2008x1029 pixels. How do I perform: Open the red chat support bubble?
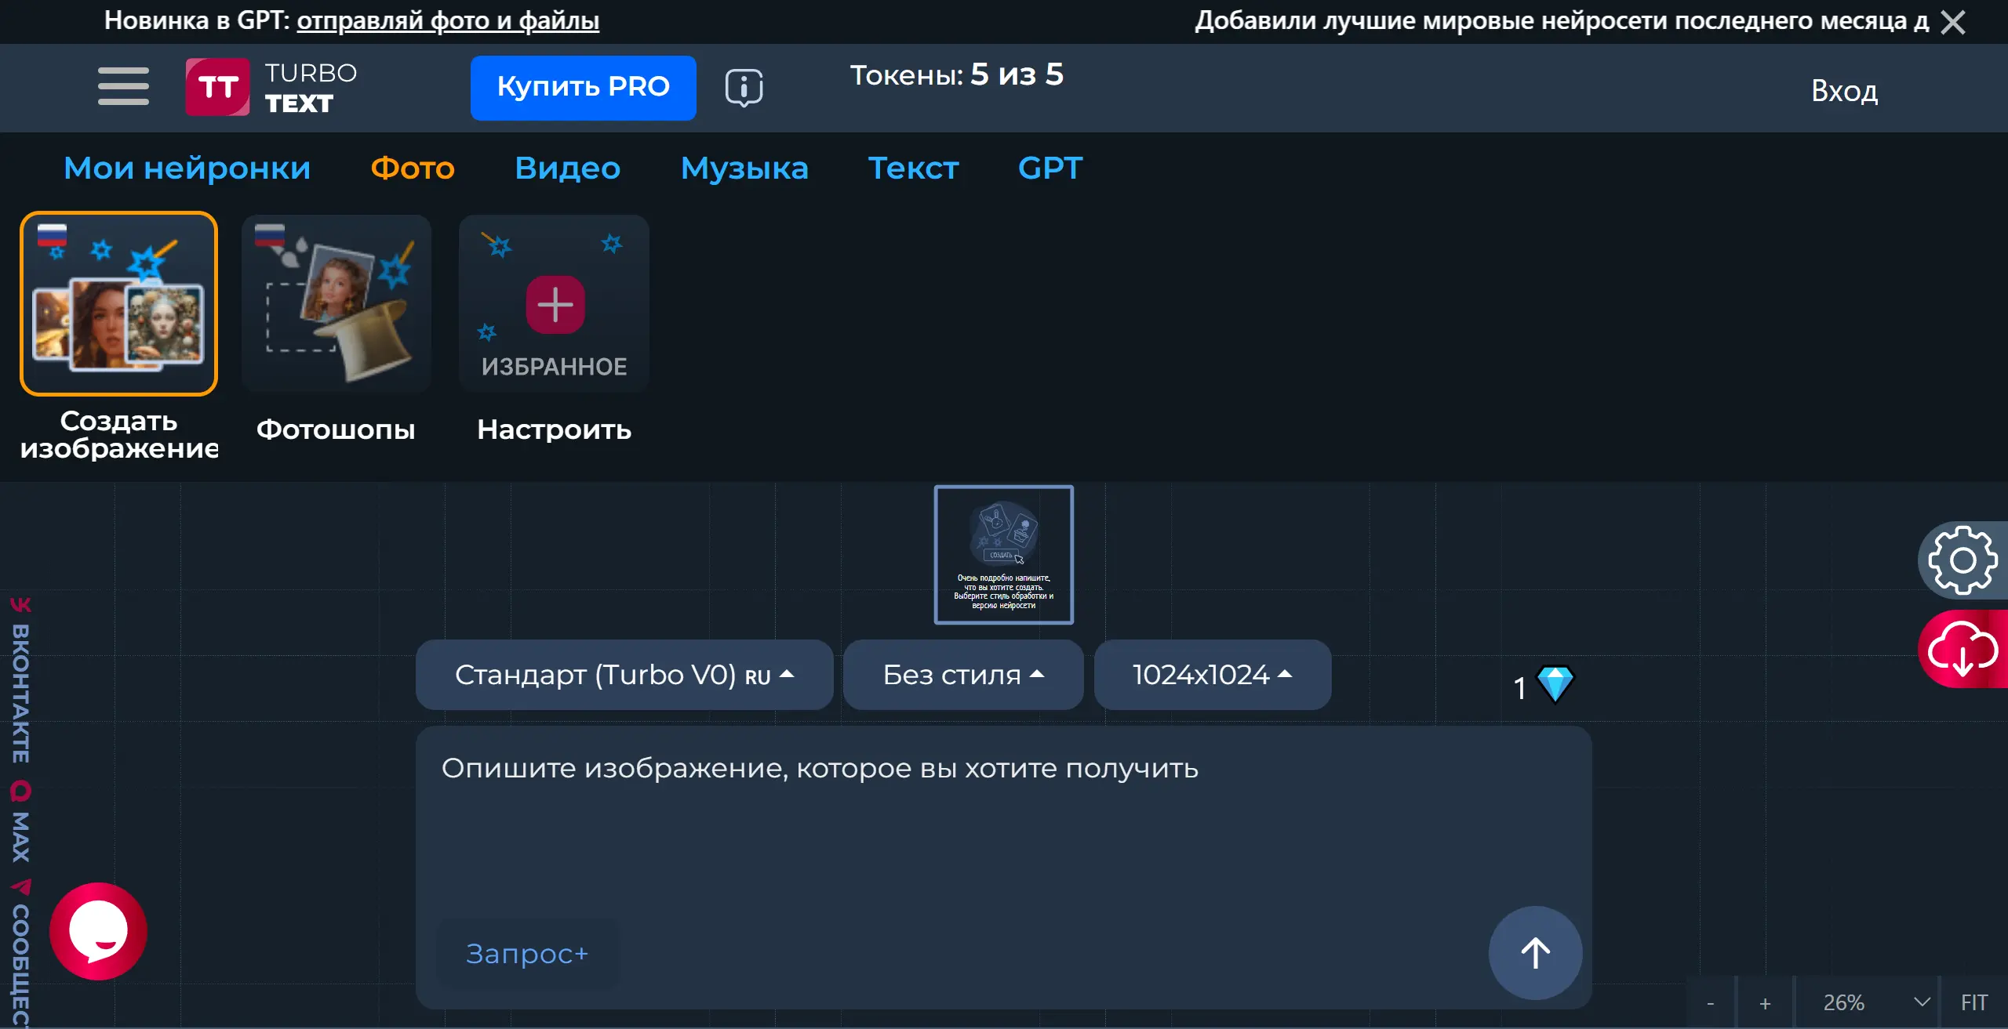99,931
